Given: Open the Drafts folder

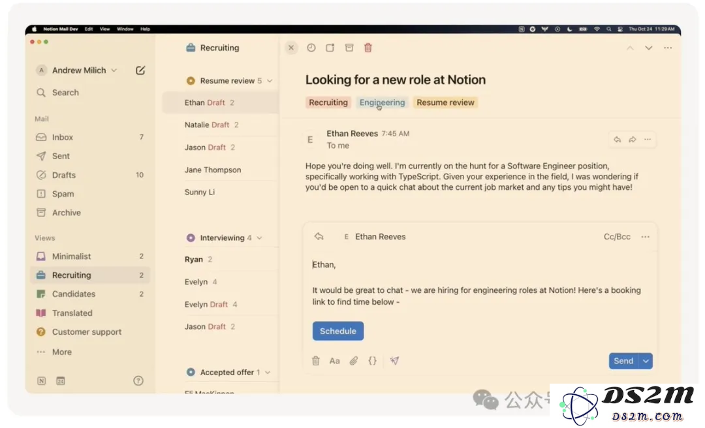Looking at the screenshot, I should click(x=90, y=175).
